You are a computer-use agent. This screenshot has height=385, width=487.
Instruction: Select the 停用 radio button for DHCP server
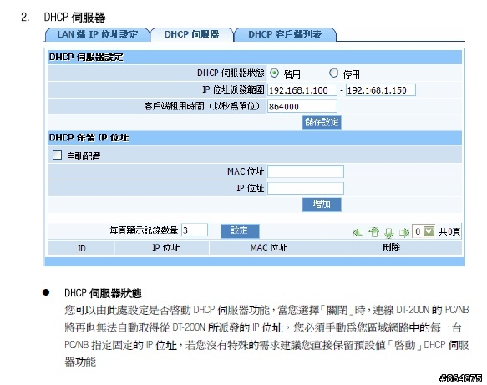[x=333, y=73]
